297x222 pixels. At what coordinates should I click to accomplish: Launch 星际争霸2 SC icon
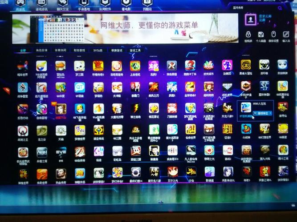(264, 86)
